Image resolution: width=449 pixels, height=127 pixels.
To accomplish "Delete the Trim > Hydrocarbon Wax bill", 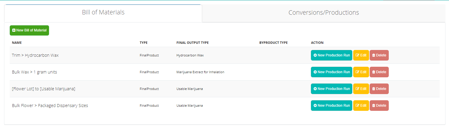I will [379, 55].
